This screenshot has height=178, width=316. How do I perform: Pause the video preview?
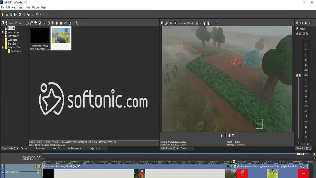(226, 136)
